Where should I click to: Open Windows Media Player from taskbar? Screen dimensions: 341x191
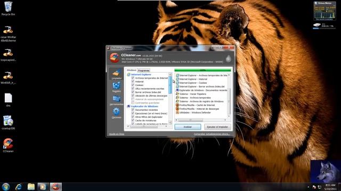[x=43, y=187]
